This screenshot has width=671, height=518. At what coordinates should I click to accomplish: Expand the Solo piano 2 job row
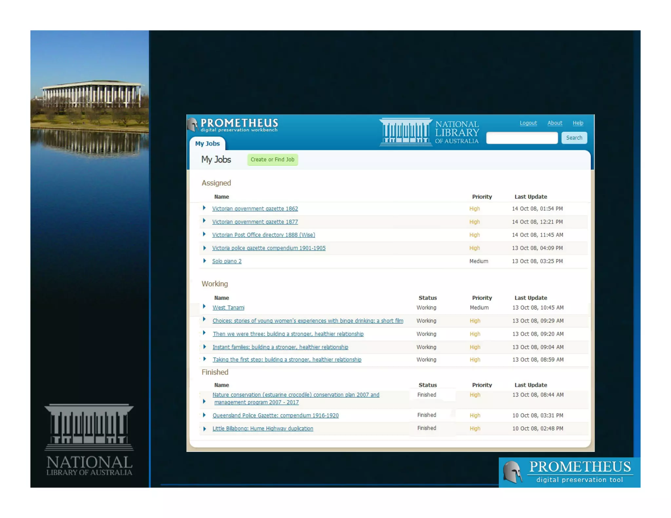pyautogui.click(x=204, y=261)
